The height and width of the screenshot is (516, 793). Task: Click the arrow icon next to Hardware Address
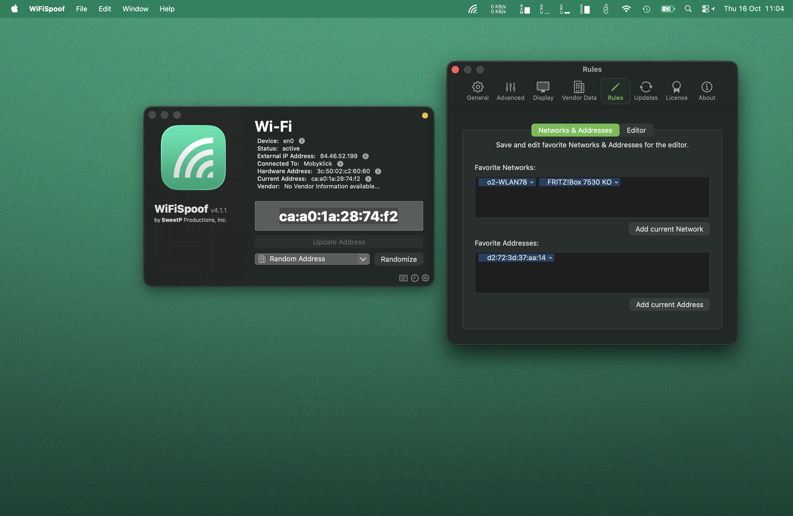(378, 171)
